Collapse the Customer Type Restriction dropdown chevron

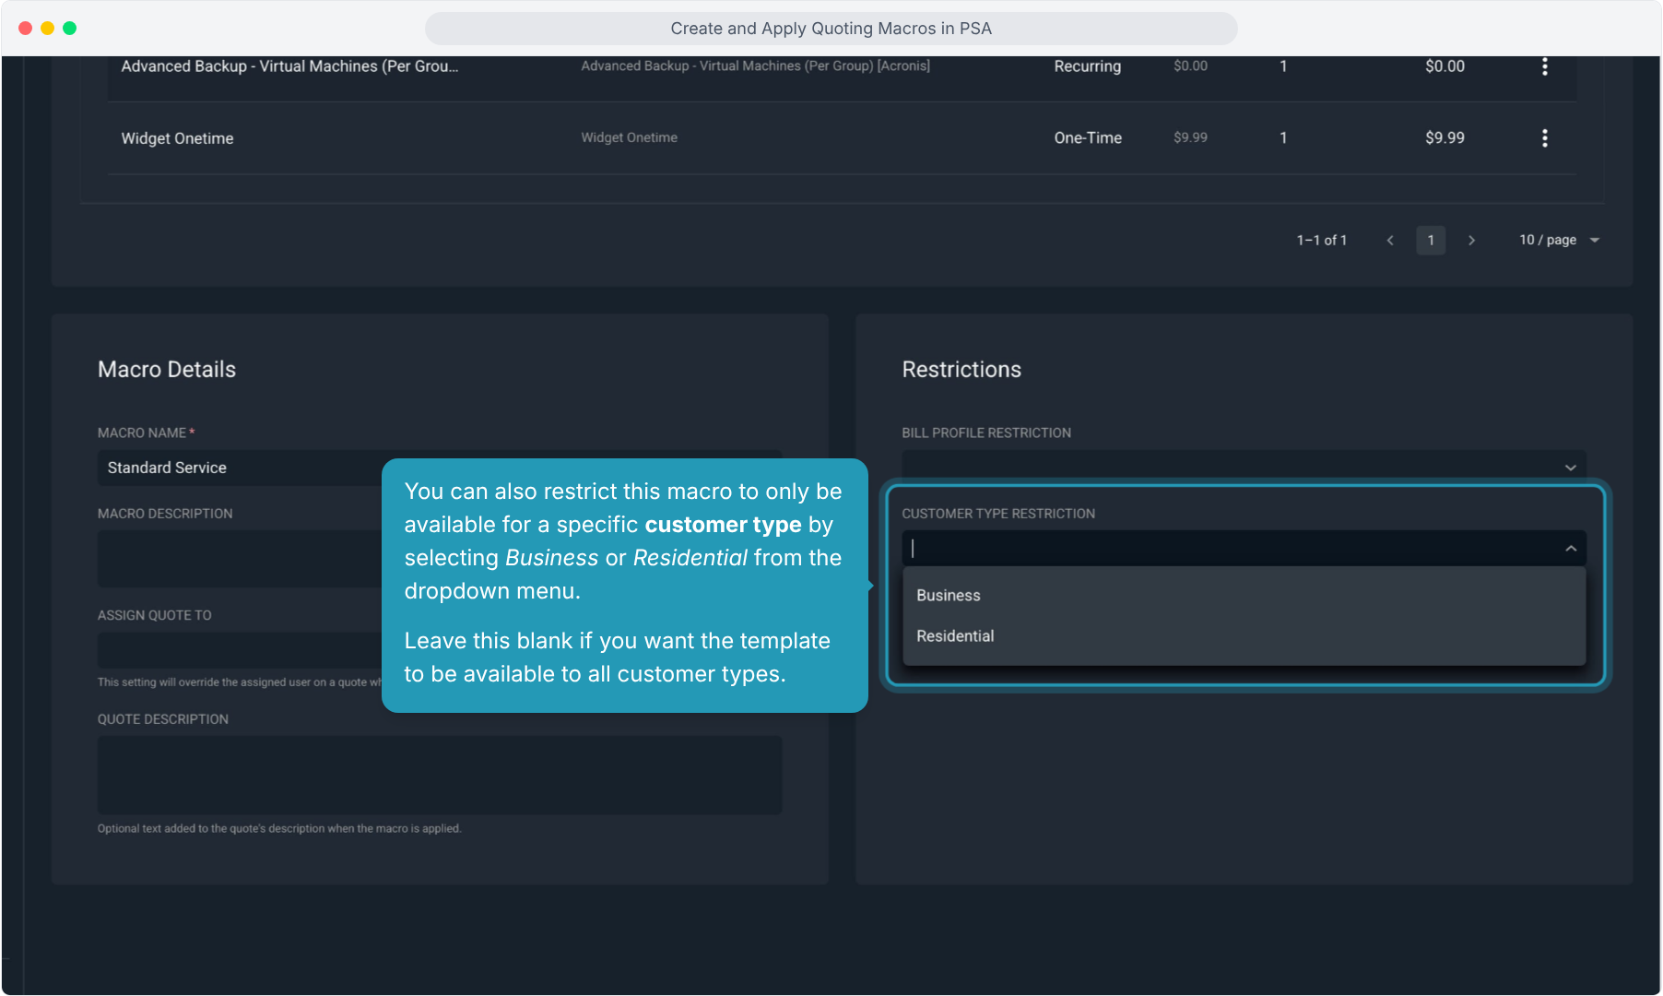point(1571,549)
